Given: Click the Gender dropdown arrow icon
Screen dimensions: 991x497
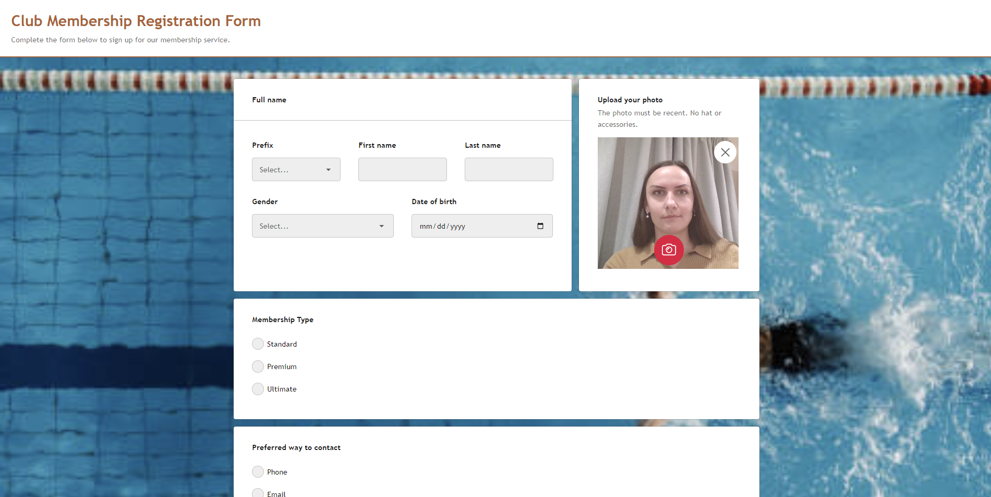Looking at the screenshot, I should [x=381, y=226].
